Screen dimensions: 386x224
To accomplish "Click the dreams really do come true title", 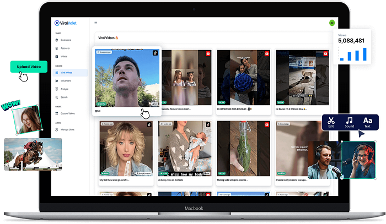I will pos(292,181).
